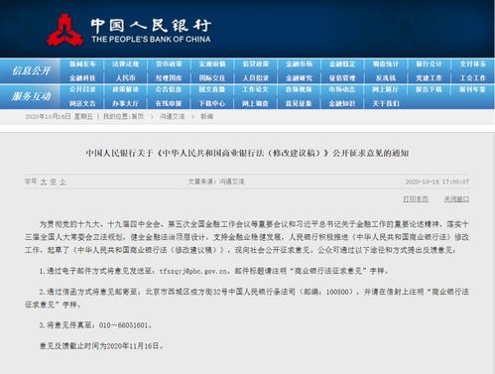The height and width of the screenshot is (374, 495).
Task: Click 意见征集 link
Action: pos(299,103)
